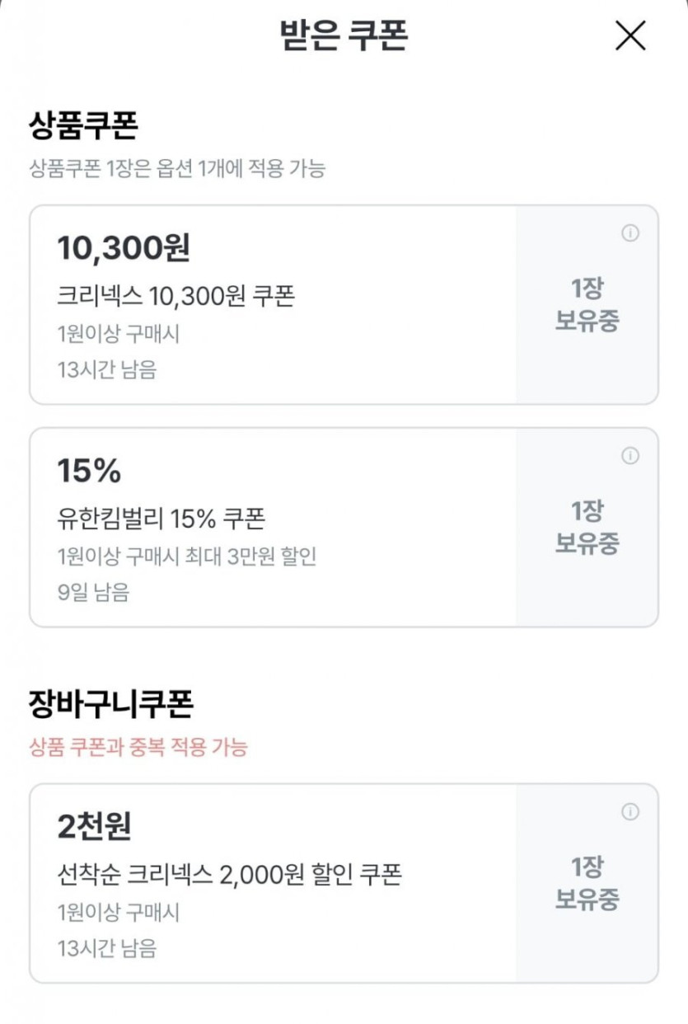This screenshot has width=688, height=1024.
Task: Tap info icon on 유한킴벌리 15% coupon
Action: tap(630, 456)
